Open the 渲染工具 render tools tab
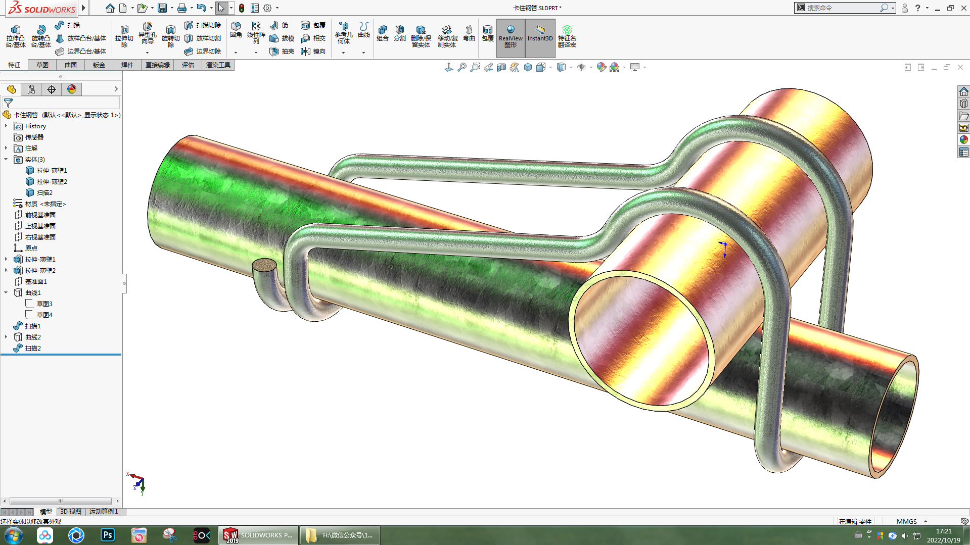Image resolution: width=970 pixels, height=545 pixels. 218,65
